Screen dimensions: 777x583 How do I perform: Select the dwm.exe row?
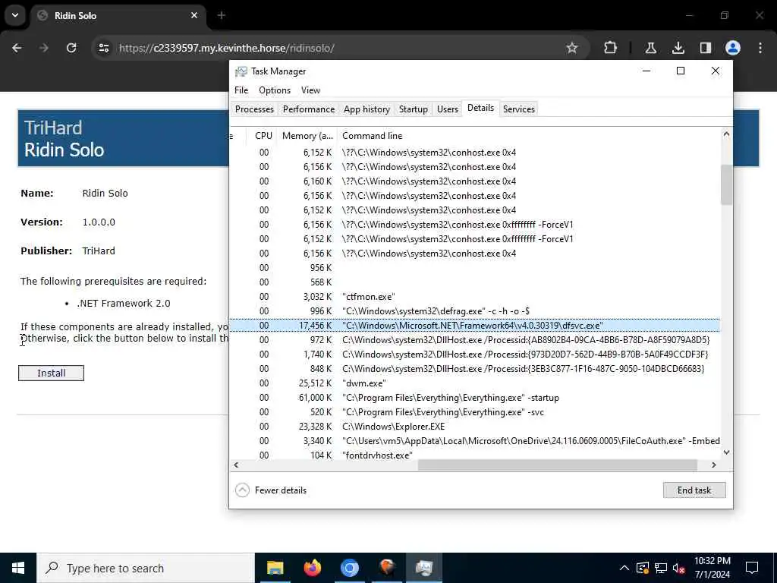coord(475,383)
